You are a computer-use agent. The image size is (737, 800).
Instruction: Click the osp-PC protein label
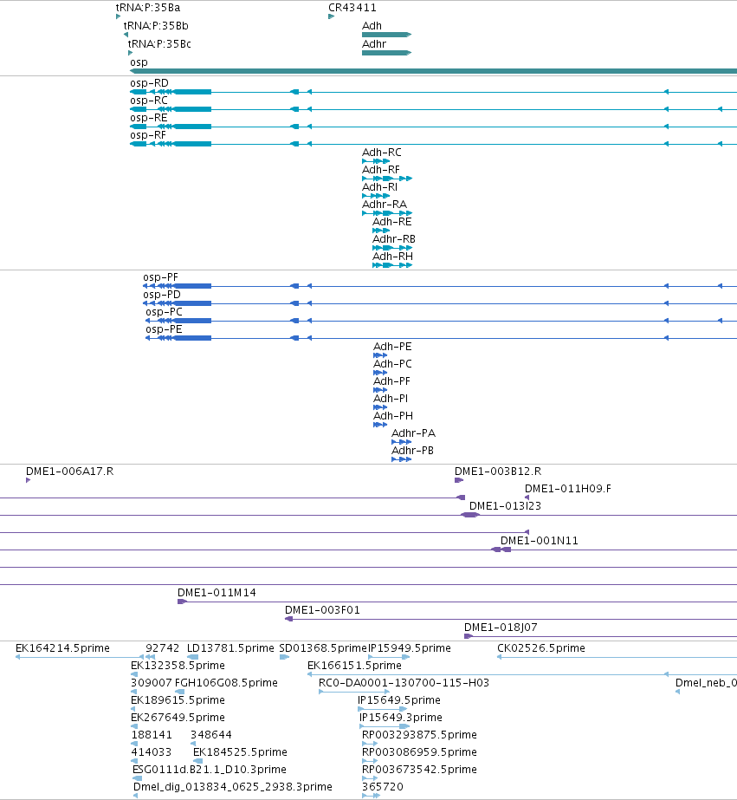click(165, 312)
